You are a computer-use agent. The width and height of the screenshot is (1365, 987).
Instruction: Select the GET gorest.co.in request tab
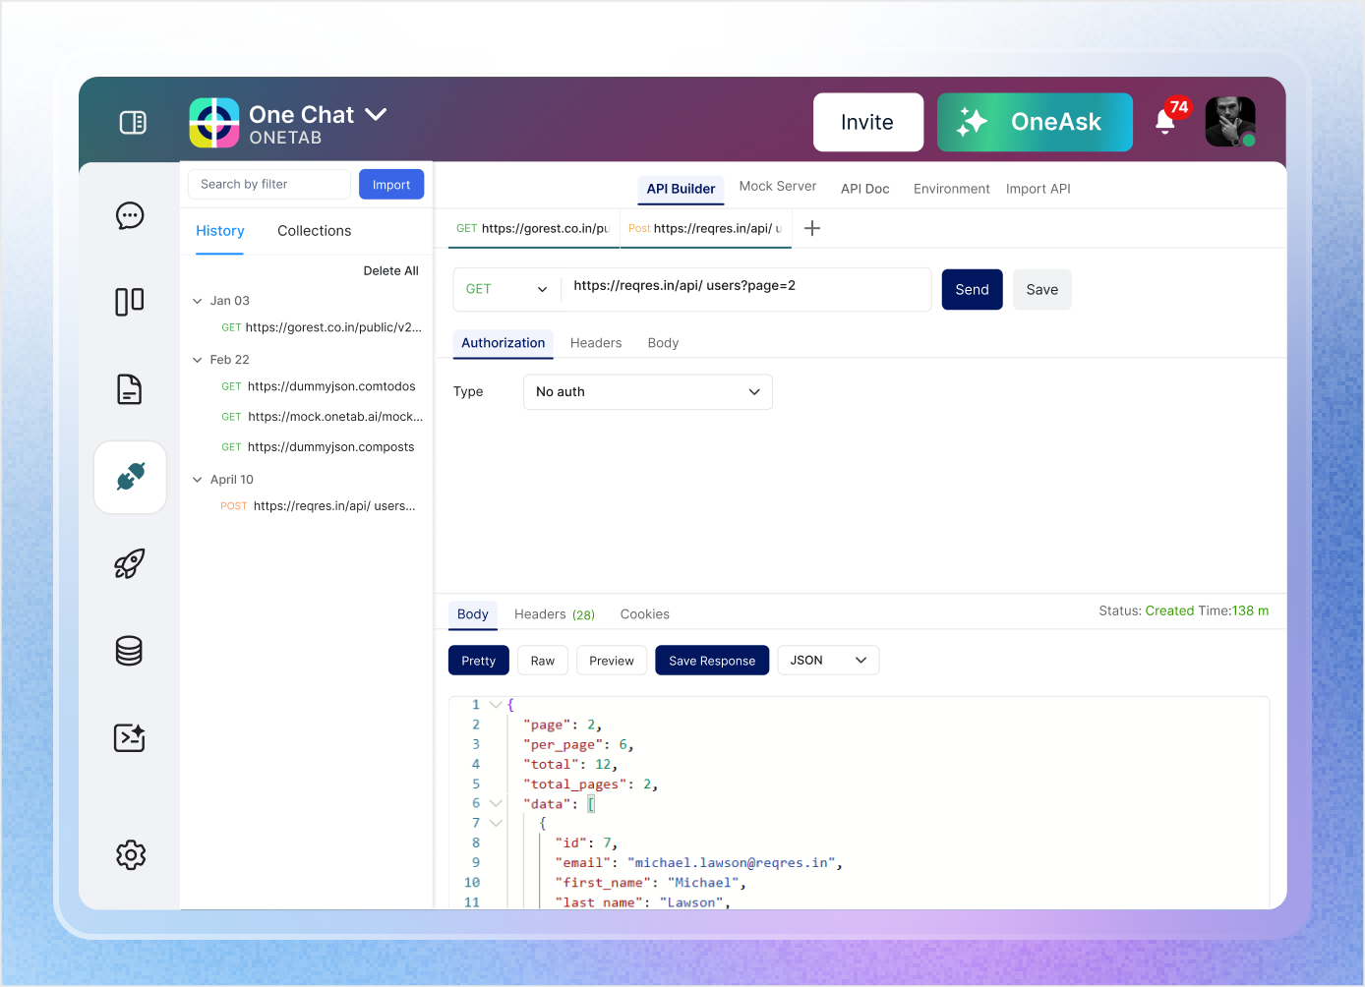click(x=532, y=228)
